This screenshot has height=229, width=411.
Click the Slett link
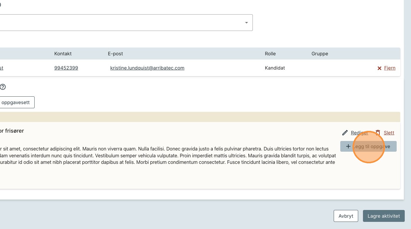[x=389, y=133]
